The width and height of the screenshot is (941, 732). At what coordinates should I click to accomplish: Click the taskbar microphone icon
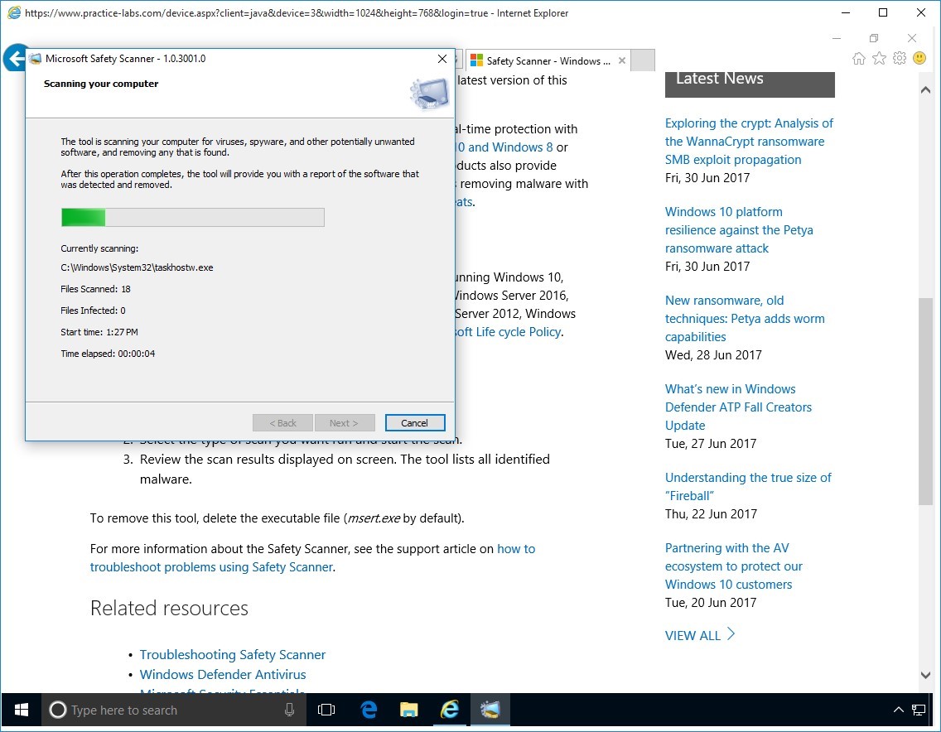click(x=289, y=710)
